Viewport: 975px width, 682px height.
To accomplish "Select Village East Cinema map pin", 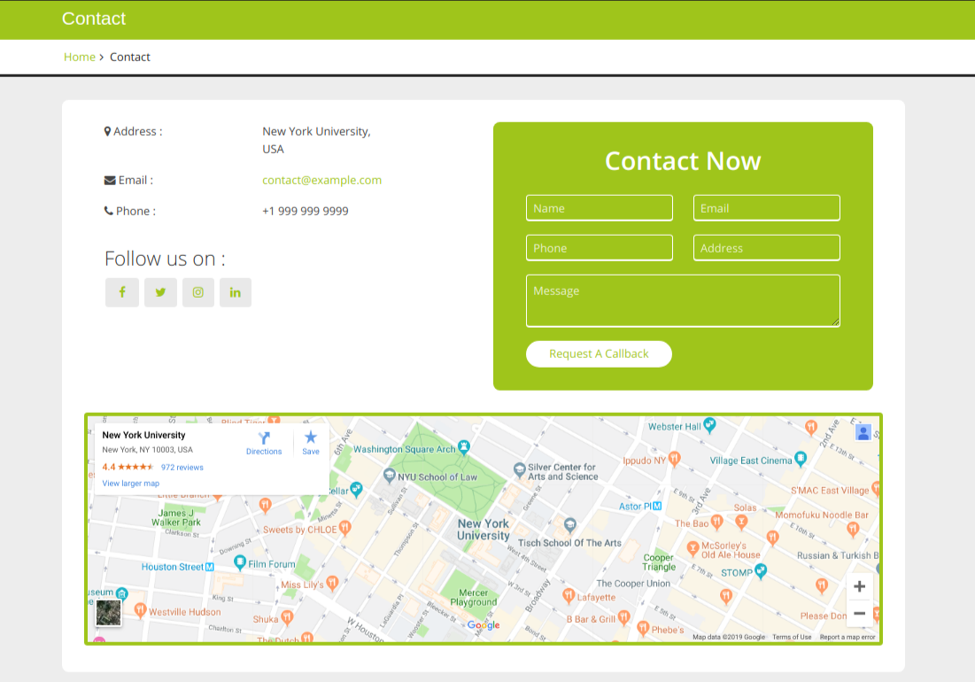I will click(801, 459).
